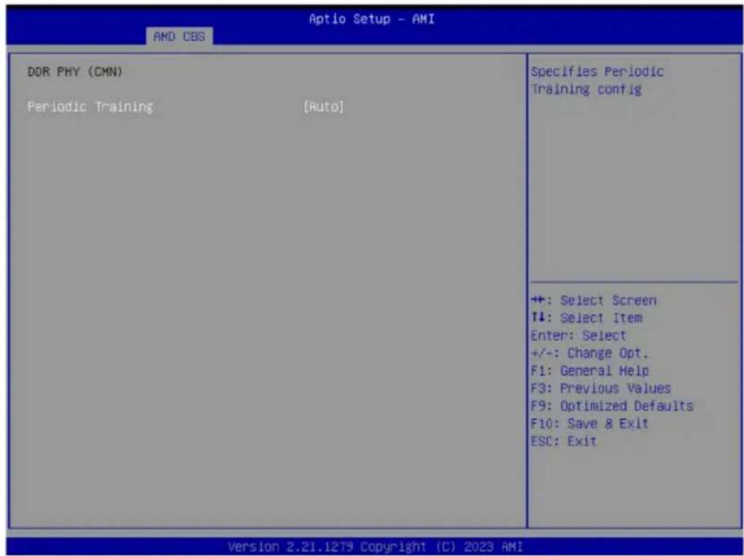Click the ESC: Exit hint
Viewport: 744px width, 556px height.
[564, 441]
